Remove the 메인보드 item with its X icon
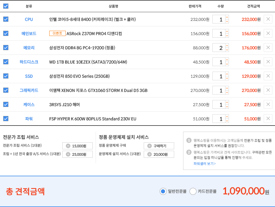This screenshot has width=275, height=207. [x=268, y=33]
